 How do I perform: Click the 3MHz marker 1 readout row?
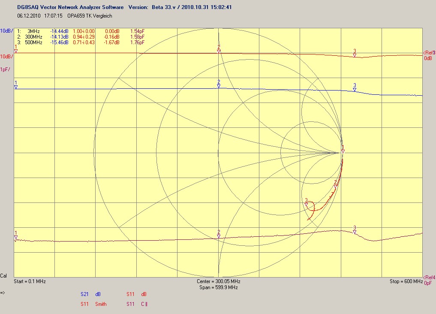point(81,31)
